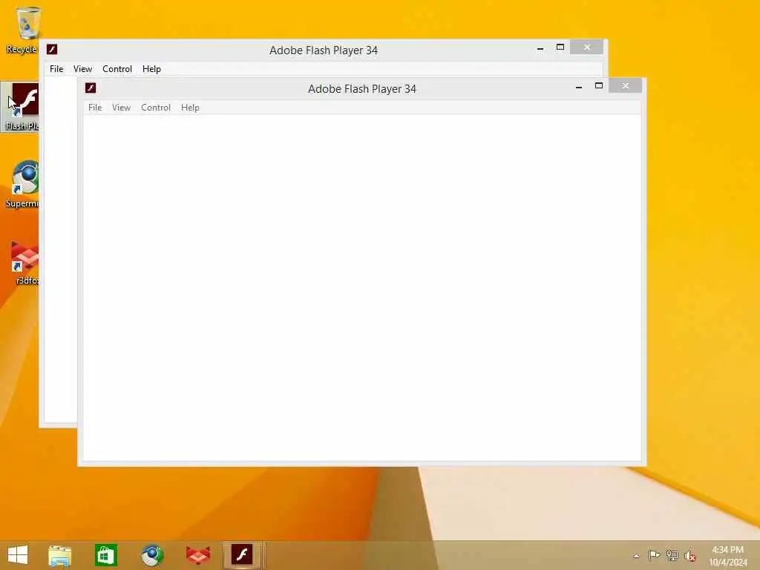760x570 pixels.
Task: Select the Supermium desktop shortcut
Action: click(x=22, y=184)
